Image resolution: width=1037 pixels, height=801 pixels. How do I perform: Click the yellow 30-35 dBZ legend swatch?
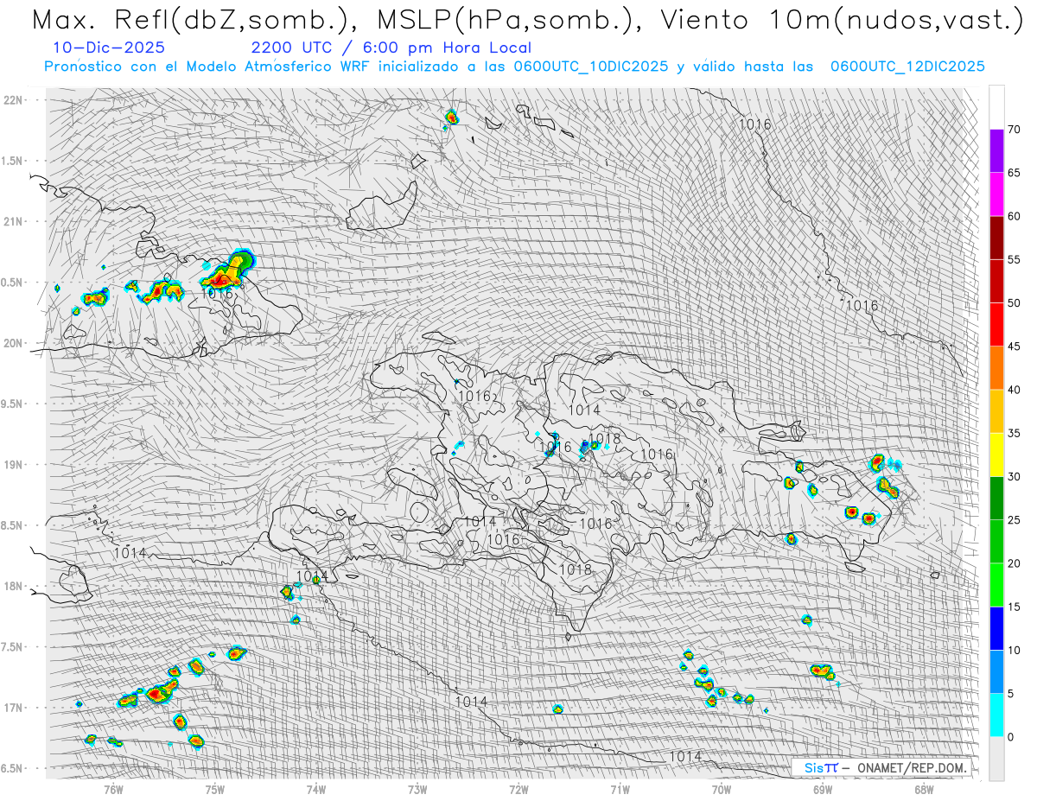click(x=996, y=455)
